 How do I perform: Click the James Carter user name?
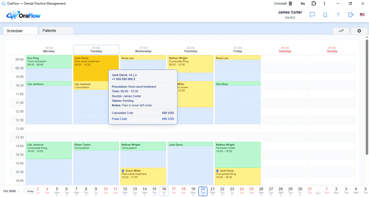click(x=290, y=12)
